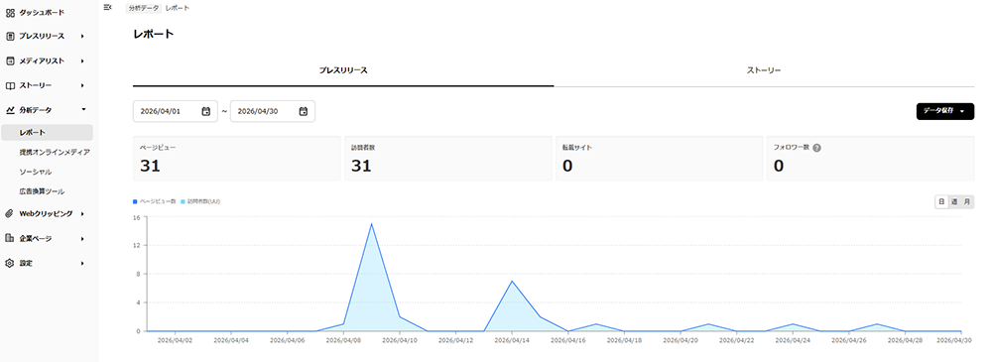Click the フォロワー数 help question mark icon
This screenshot has width=992, height=362.
816,148
